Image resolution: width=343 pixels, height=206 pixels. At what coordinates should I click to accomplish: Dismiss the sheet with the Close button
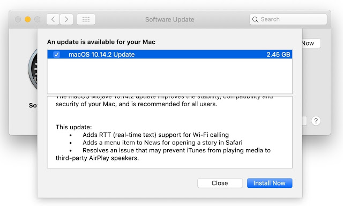tap(220, 183)
